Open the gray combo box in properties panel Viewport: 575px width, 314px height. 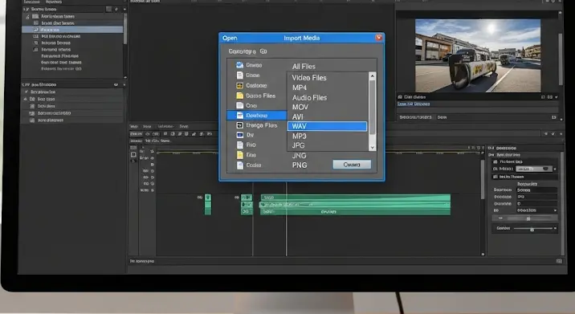534,169
